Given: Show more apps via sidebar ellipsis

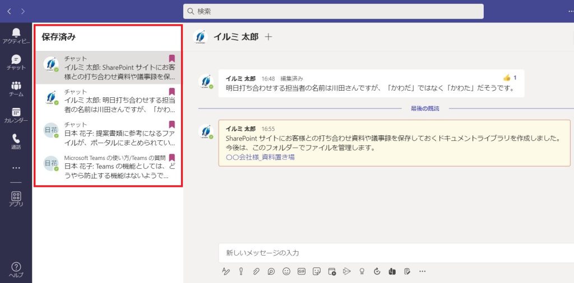Looking at the screenshot, I should (16, 168).
